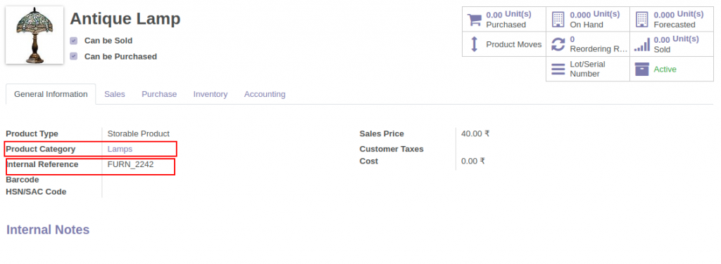Open the Accounting tab
The height and width of the screenshot is (264, 721).
[265, 94]
